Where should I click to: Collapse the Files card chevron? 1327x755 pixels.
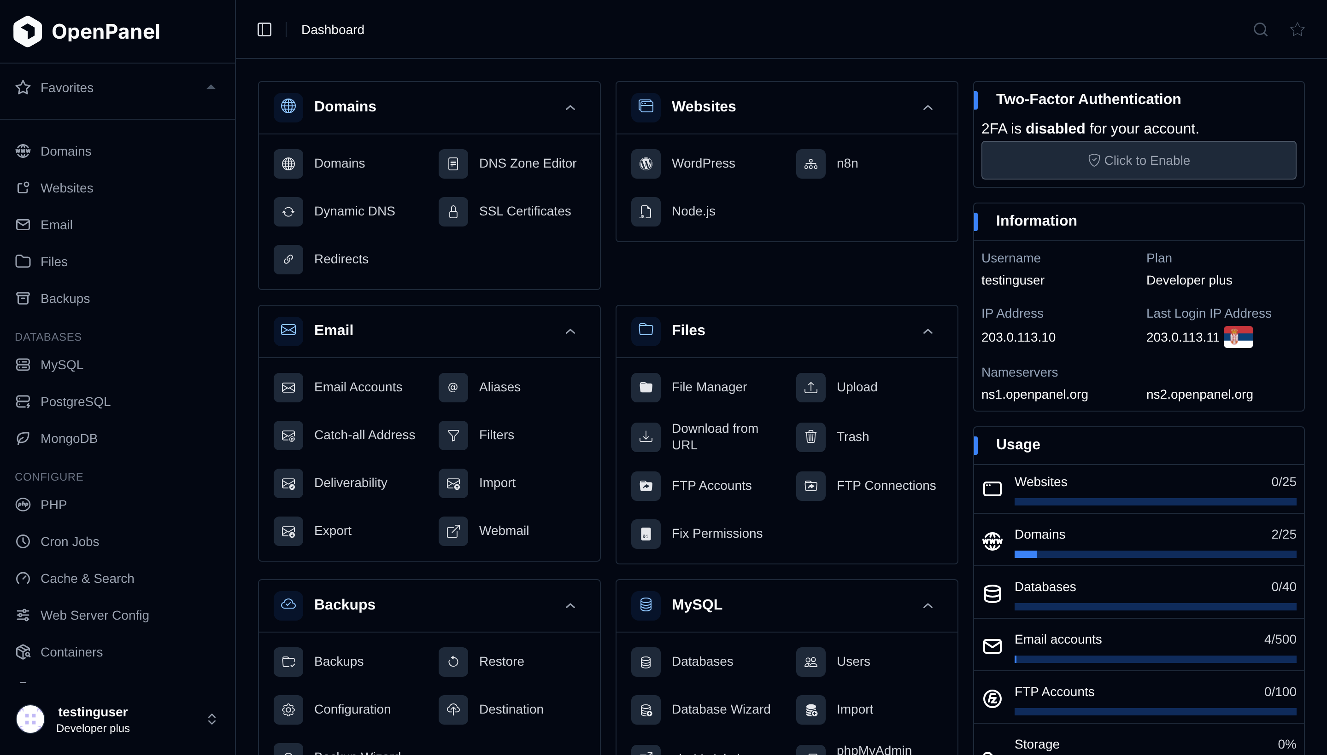point(928,331)
